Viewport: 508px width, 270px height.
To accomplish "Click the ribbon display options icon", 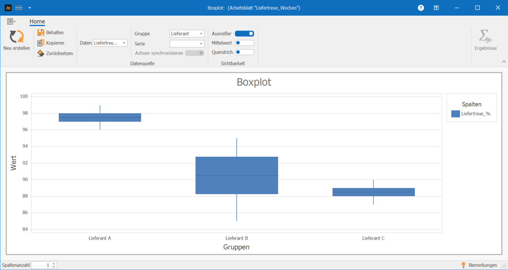I will click(x=436, y=8).
